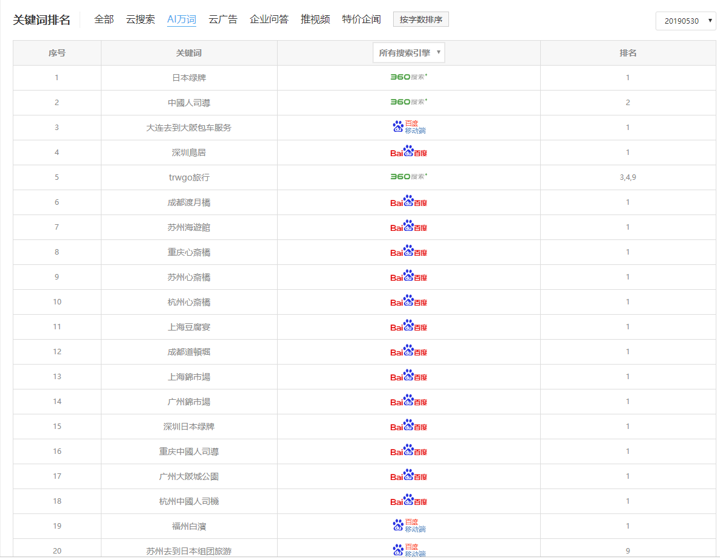Viewport: 720px width, 559px height.
Task: Switch to the 全部 tab
Action: tap(104, 19)
